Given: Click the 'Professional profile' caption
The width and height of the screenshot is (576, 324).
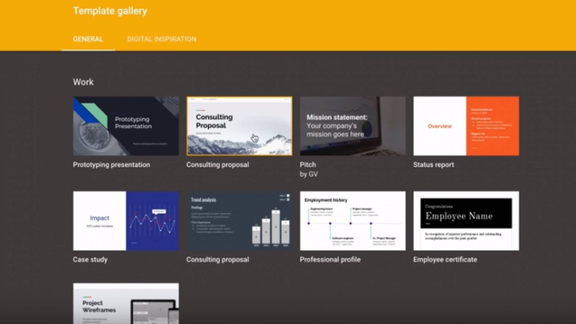Looking at the screenshot, I should click(x=330, y=259).
